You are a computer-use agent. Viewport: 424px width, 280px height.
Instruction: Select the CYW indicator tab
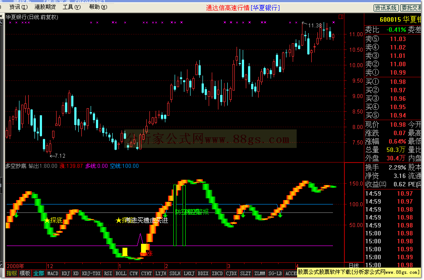pyautogui.click(x=134, y=273)
